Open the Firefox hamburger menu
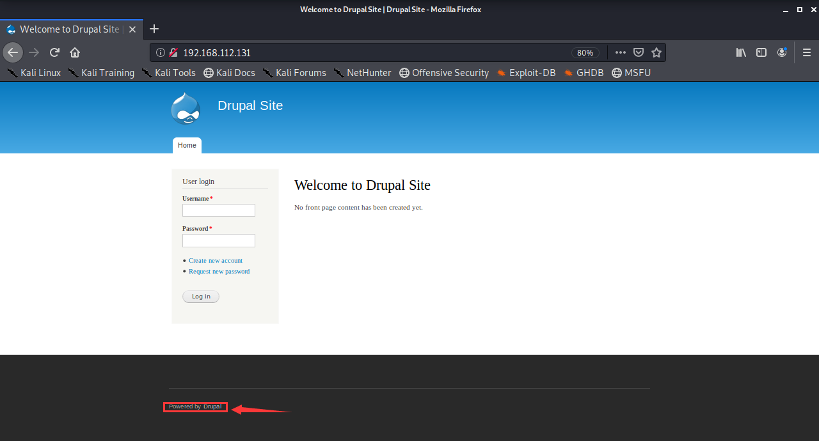 point(807,52)
